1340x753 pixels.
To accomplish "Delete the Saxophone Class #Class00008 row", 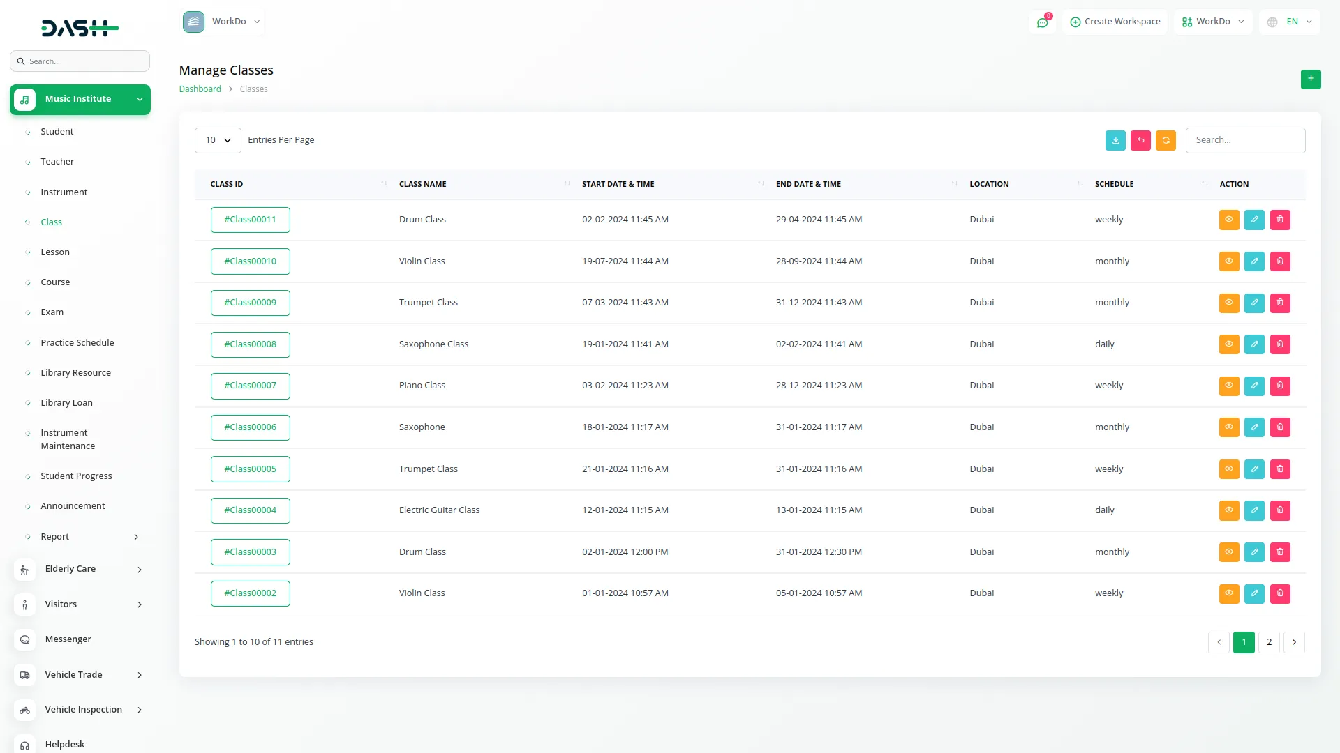I will click(x=1280, y=344).
